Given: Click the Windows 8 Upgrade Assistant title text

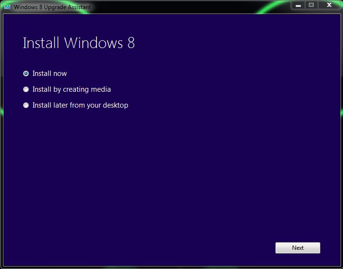Looking at the screenshot, I should [52, 7].
